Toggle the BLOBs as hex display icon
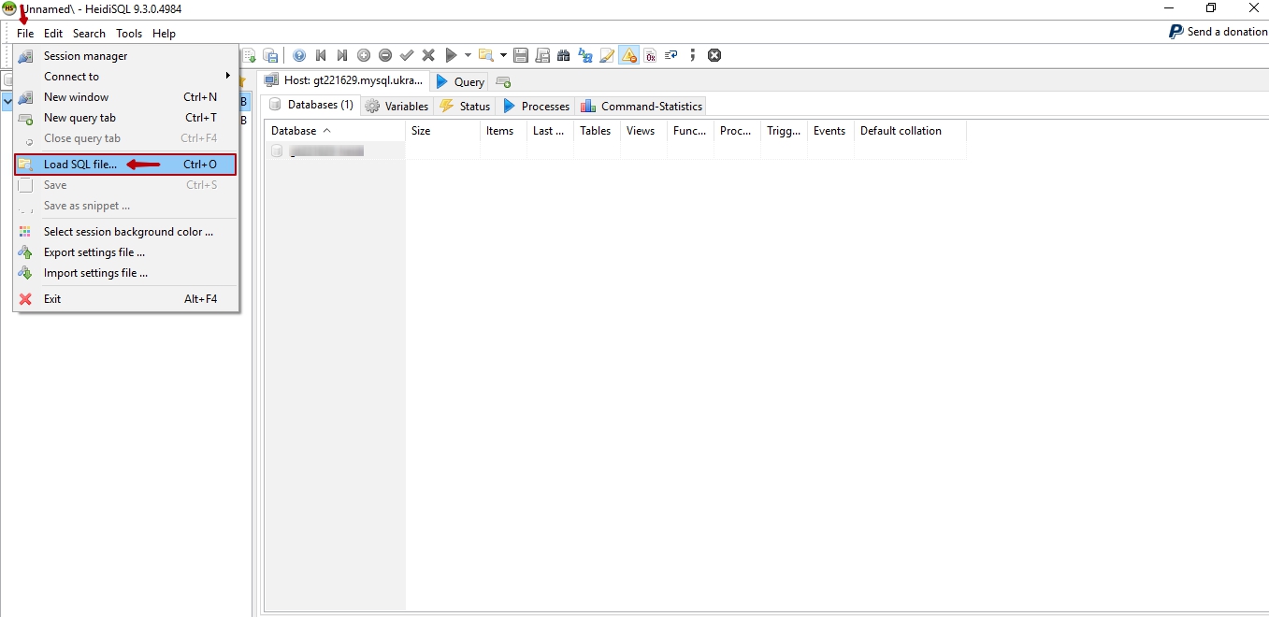Screen dimensions: 1269x617 click(650, 55)
